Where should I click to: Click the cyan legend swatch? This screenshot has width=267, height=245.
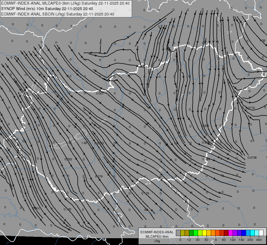(x=252, y=233)
